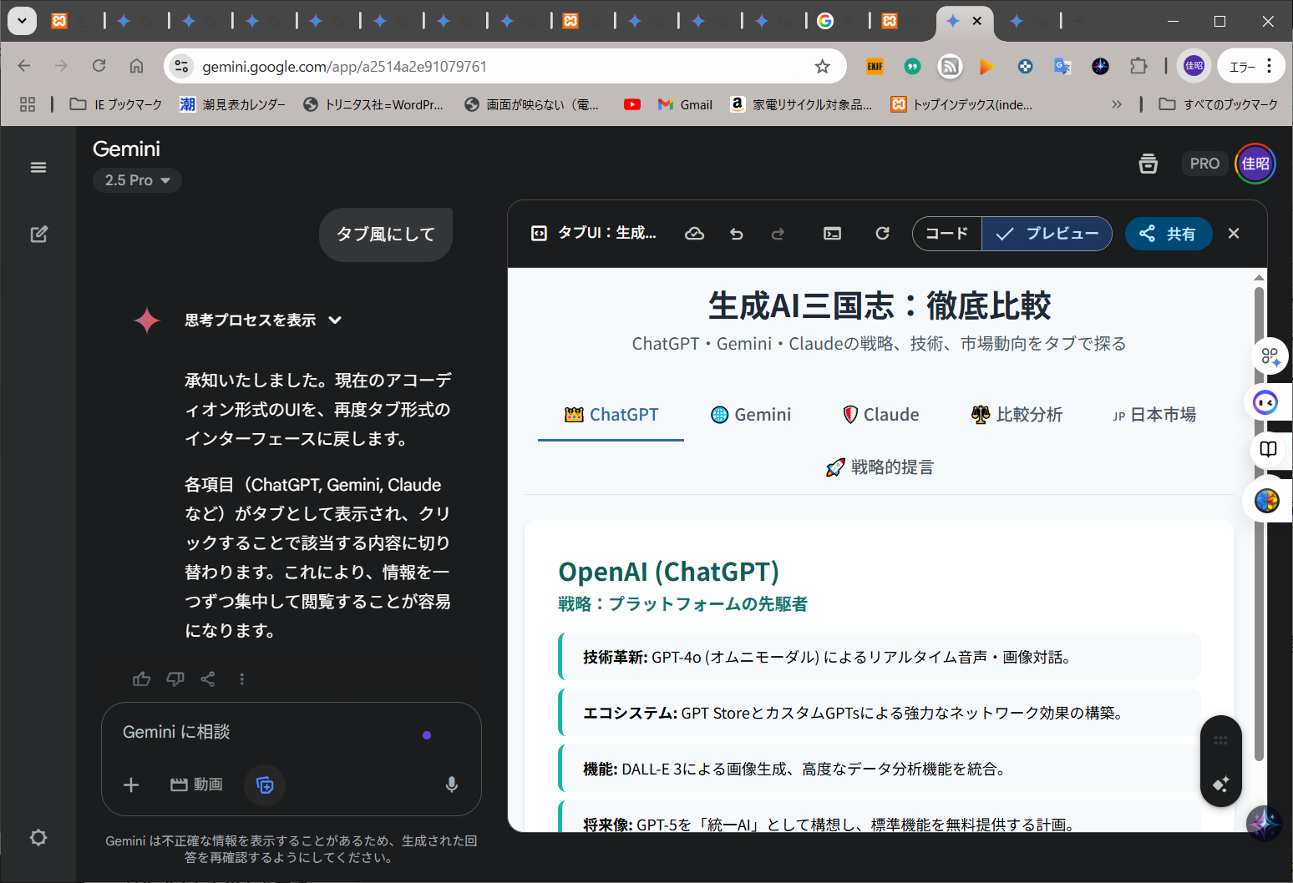Viewport: 1293px width, 883px height.
Task: Click the Gemini に相談 prompt input field
Action: (x=267, y=732)
